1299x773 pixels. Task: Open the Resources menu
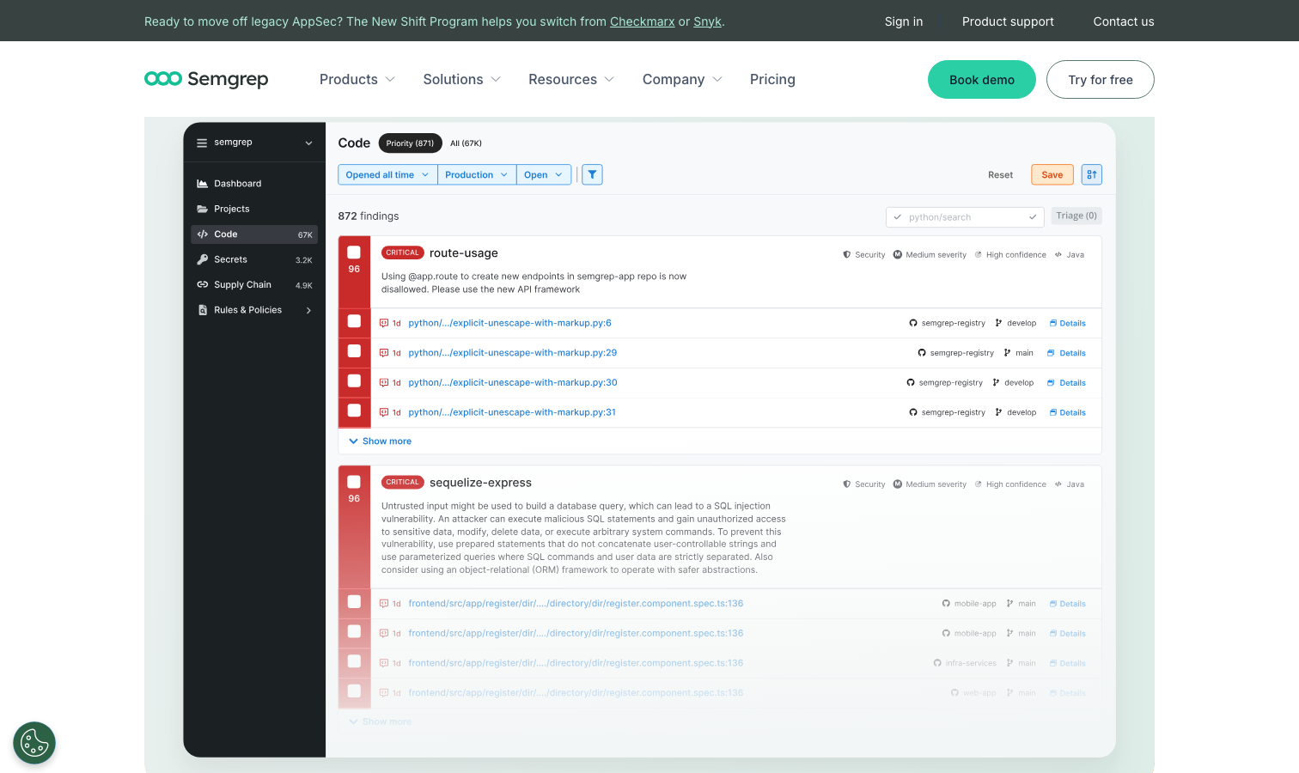(571, 79)
